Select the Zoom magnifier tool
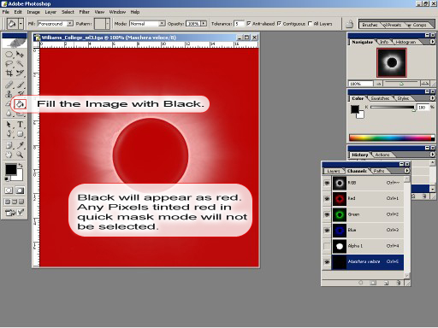This screenshot has width=438, height=328. coord(20,155)
